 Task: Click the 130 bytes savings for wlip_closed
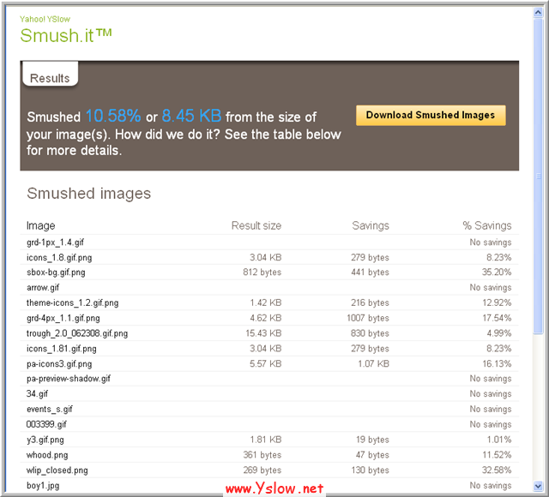tap(371, 470)
